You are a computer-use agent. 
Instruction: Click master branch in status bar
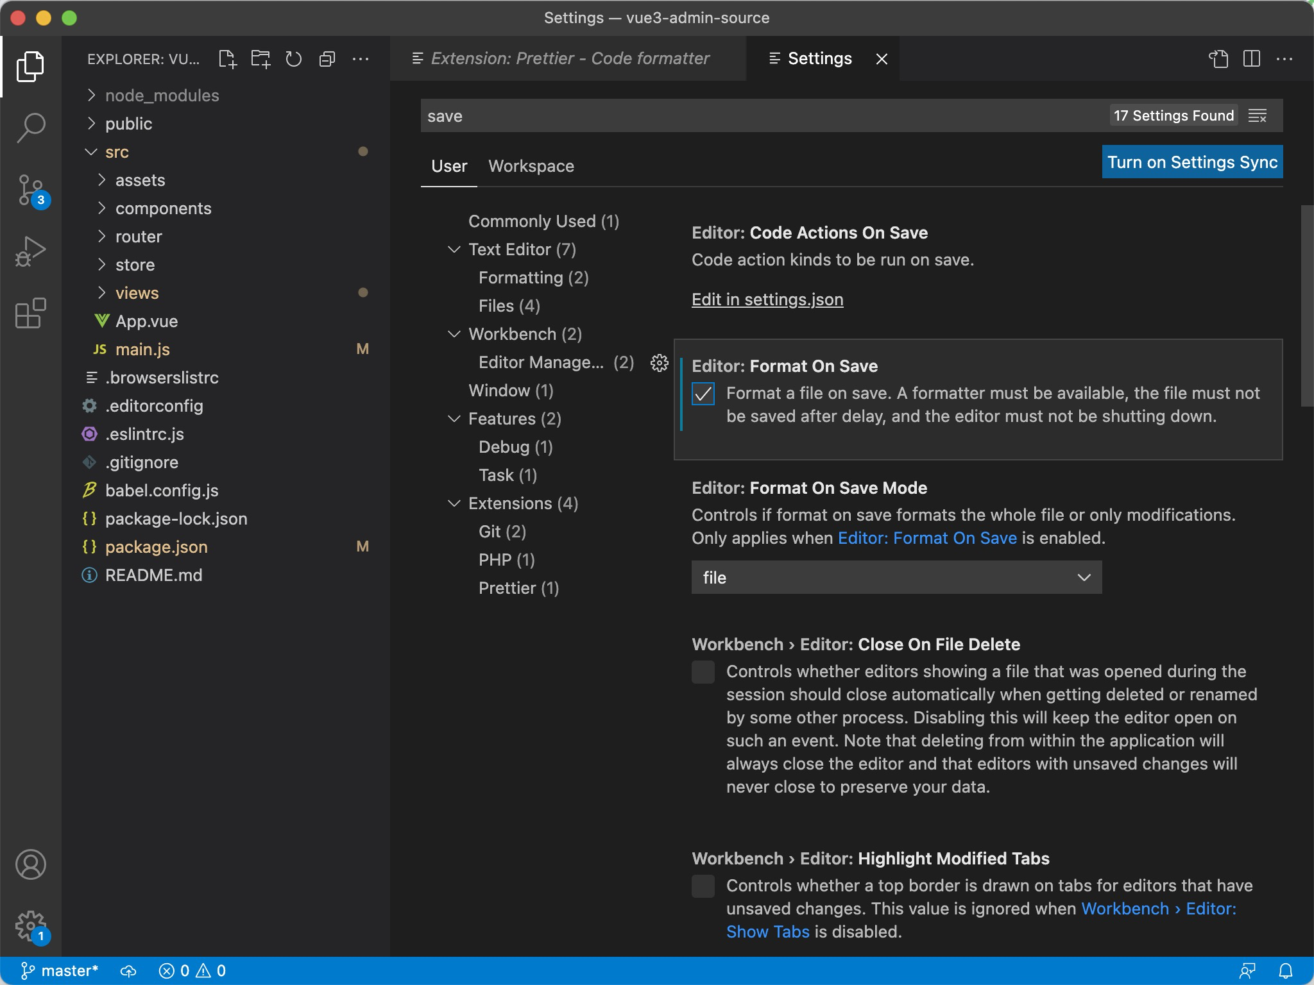click(59, 971)
